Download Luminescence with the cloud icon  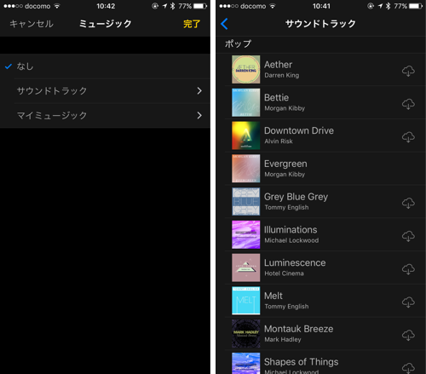[x=408, y=269]
